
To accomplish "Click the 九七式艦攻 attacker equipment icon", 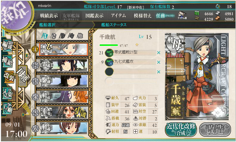I will [x=109, y=62].
